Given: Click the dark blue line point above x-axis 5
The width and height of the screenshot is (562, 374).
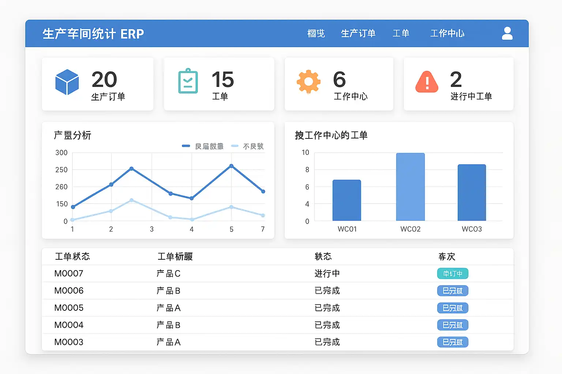Looking at the screenshot, I should tap(231, 166).
